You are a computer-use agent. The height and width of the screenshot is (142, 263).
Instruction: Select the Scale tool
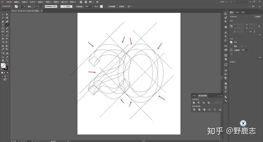[7, 35]
